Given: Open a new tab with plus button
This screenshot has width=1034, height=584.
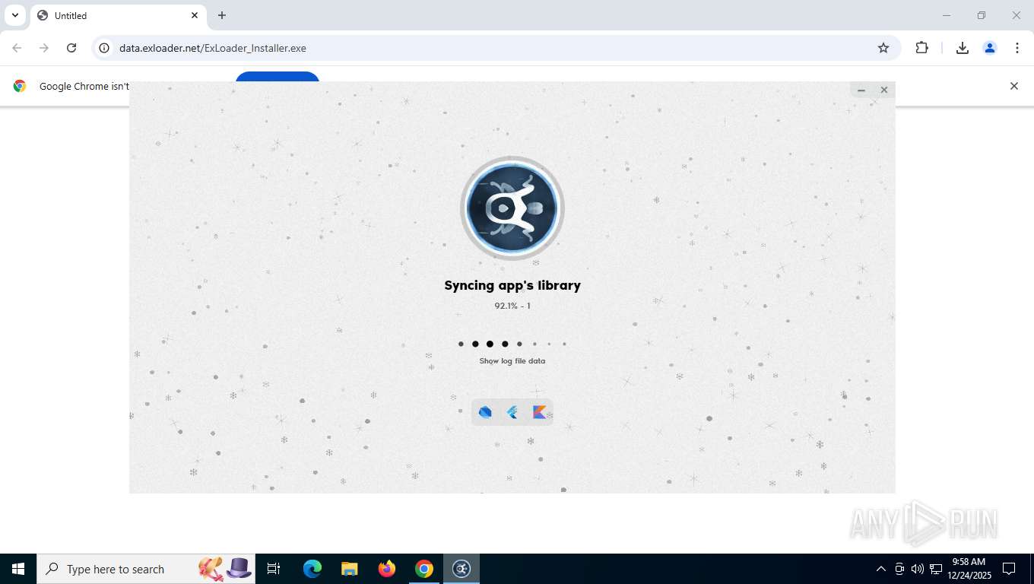Looking at the screenshot, I should point(222,15).
